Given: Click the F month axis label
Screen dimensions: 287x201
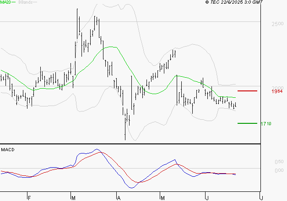Looking at the screenshot, I should (x=29, y=198).
